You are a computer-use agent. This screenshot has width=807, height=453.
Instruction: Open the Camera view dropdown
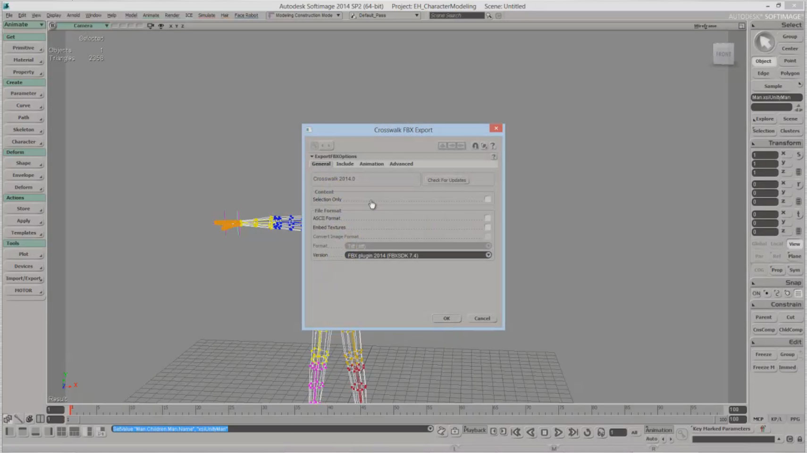click(84, 26)
